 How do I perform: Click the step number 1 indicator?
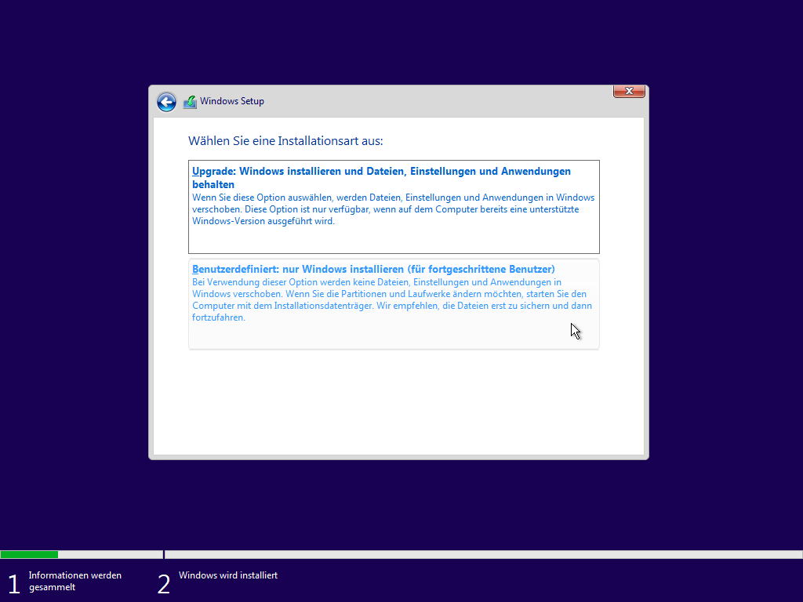coord(13,584)
